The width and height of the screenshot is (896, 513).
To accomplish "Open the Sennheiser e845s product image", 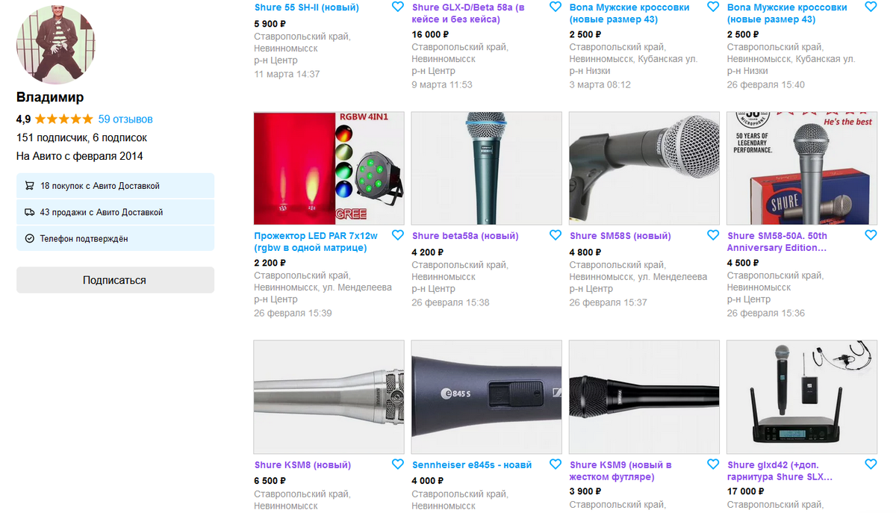I will click(x=486, y=397).
